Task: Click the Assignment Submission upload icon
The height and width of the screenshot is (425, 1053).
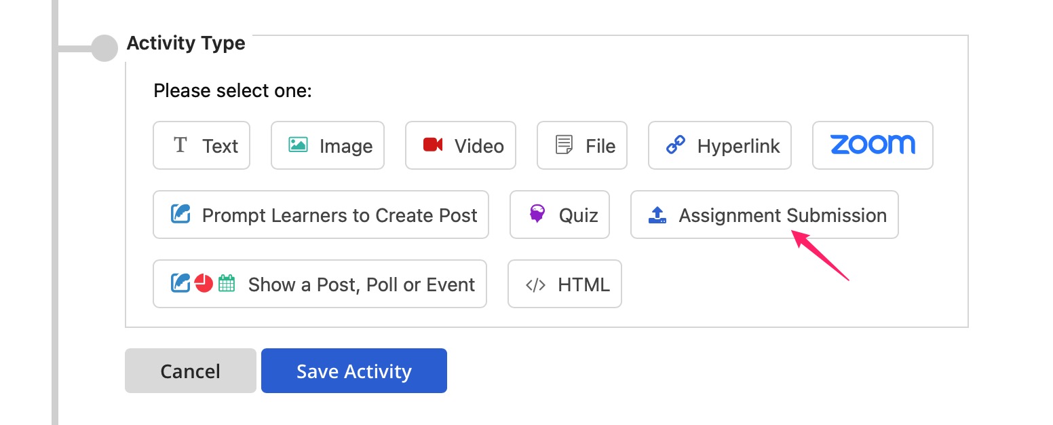Action: pos(657,215)
